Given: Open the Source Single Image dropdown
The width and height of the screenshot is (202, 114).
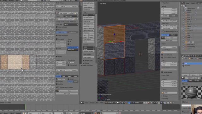Looking at the screenshot, I should (x=71, y=16).
